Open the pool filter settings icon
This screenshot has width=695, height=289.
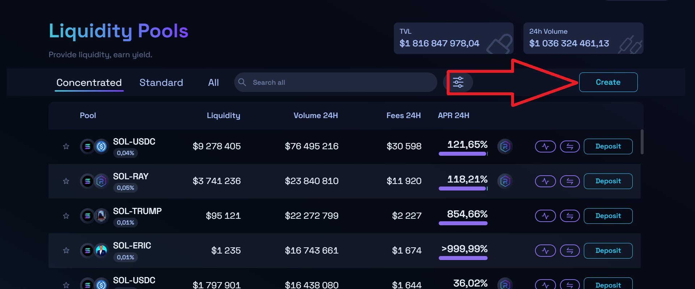(x=458, y=82)
